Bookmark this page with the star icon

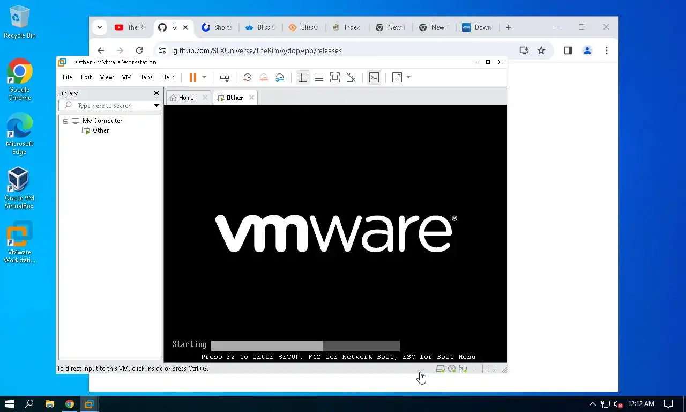[x=541, y=50]
